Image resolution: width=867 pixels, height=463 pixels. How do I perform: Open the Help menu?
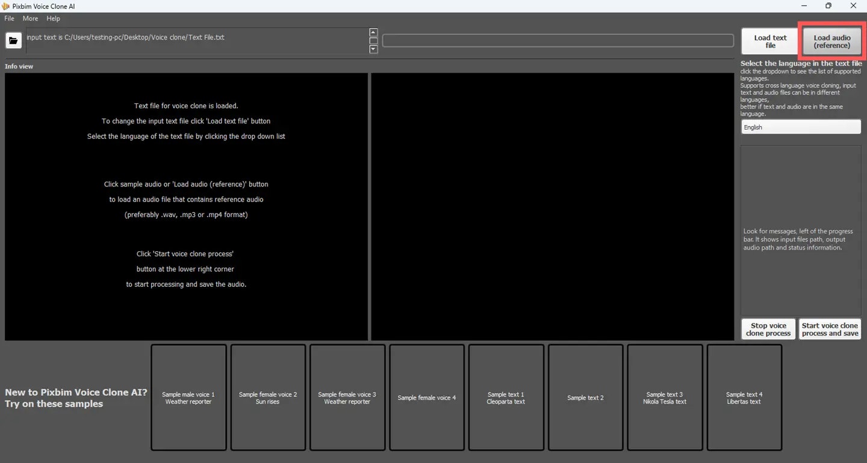click(53, 19)
